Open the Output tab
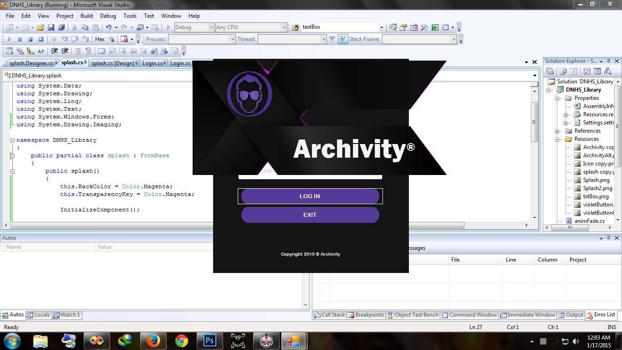This screenshot has width=622, height=350. 571,315
